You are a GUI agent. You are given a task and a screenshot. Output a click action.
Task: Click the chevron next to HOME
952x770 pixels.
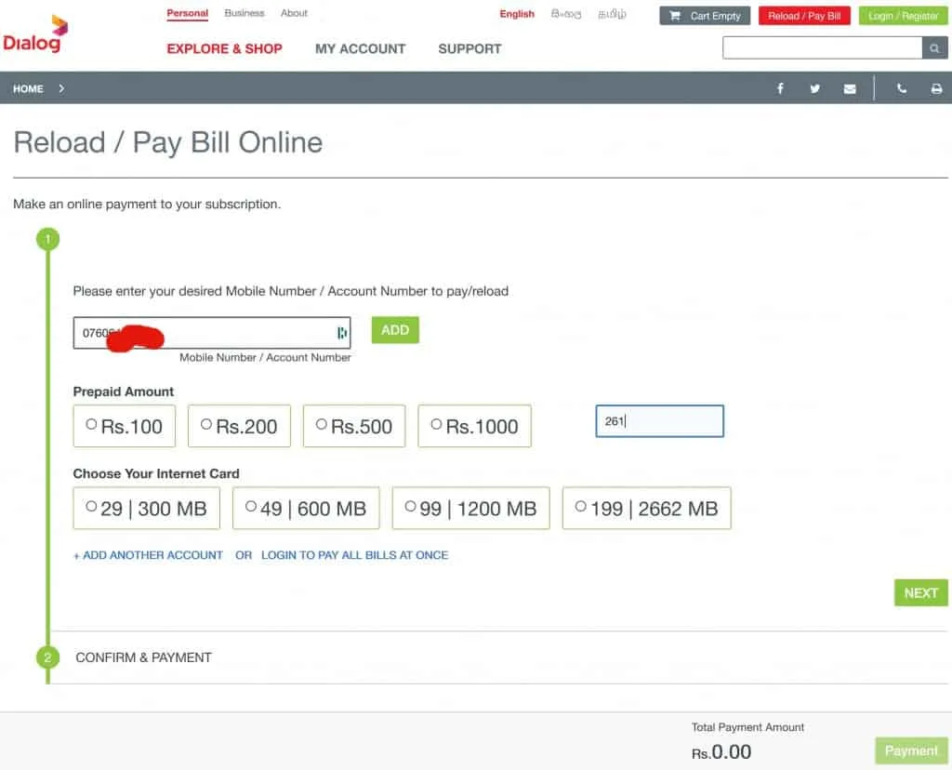(x=61, y=89)
